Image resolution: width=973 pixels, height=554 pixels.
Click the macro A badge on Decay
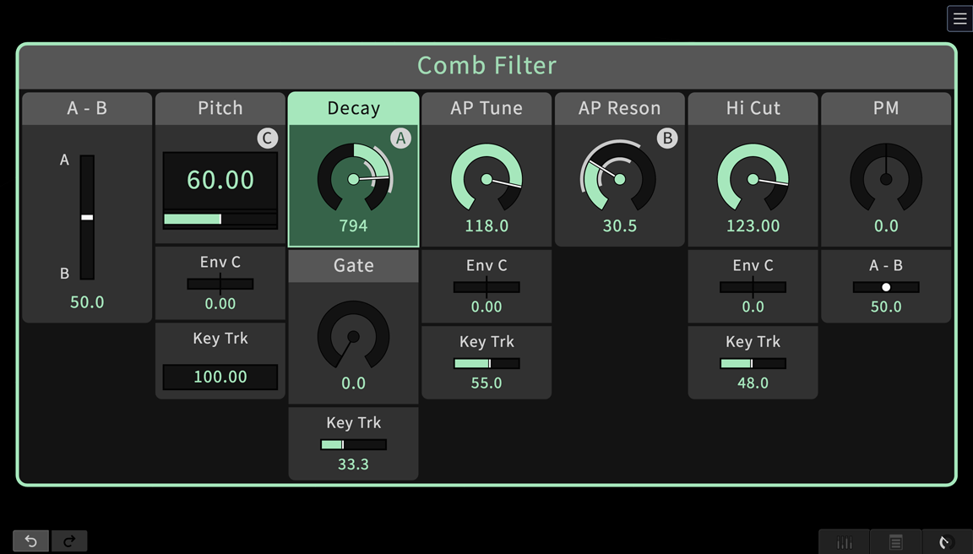(x=400, y=138)
